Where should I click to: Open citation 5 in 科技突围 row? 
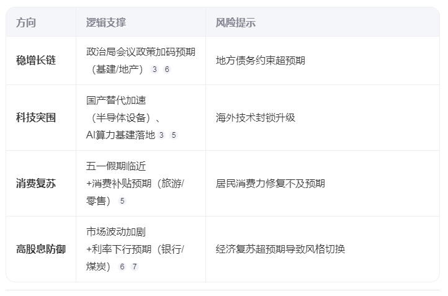pyautogui.click(x=174, y=135)
